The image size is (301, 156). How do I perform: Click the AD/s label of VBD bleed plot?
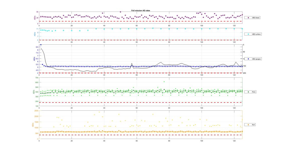tap(35, 18)
